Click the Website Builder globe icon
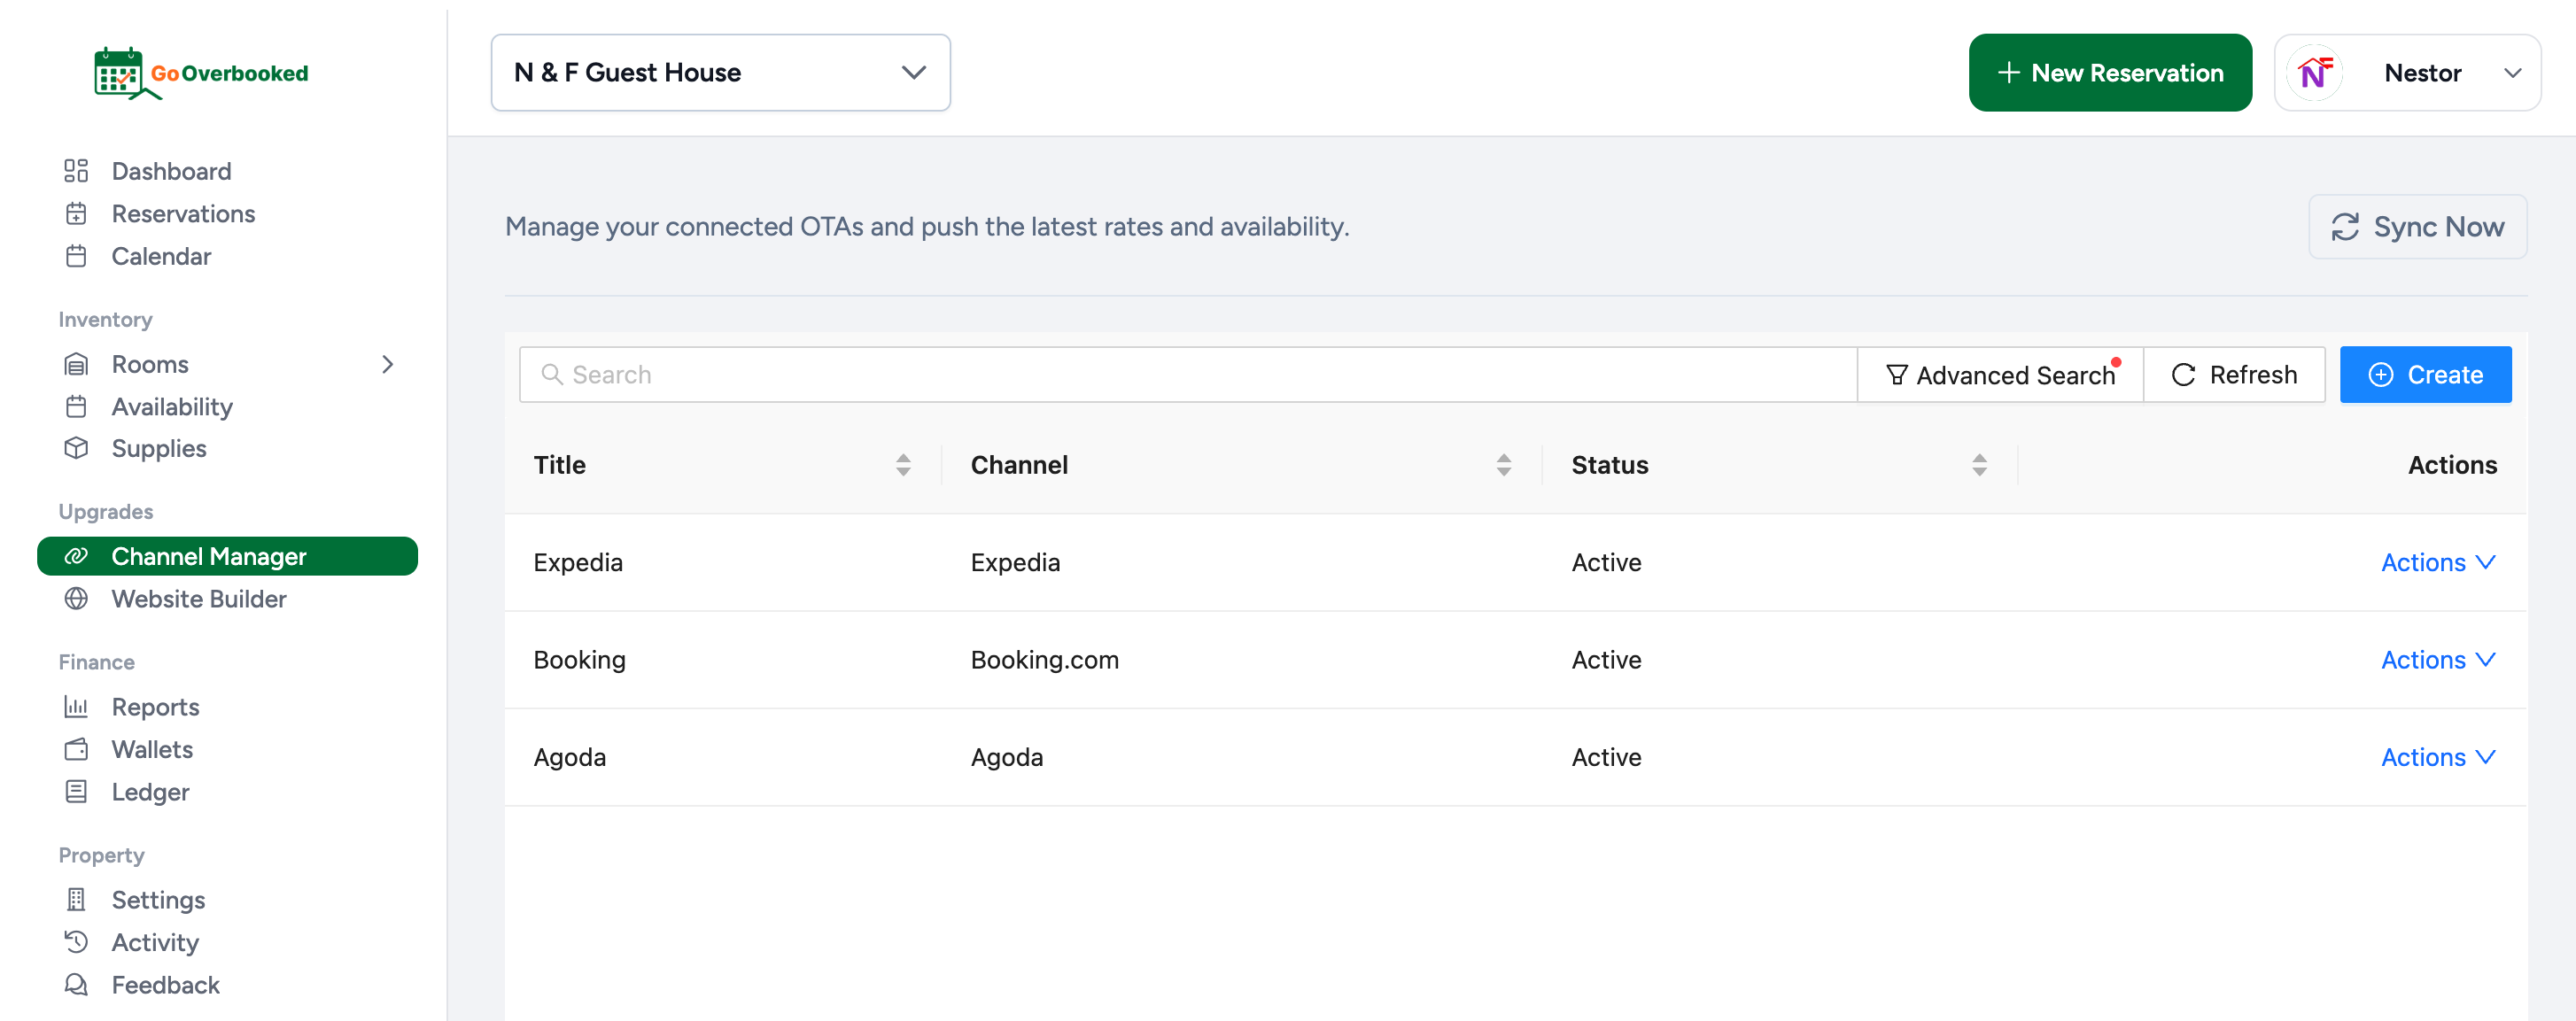Image resolution: width=2576 pixels, height=1021 pixels. coord(76,599)
